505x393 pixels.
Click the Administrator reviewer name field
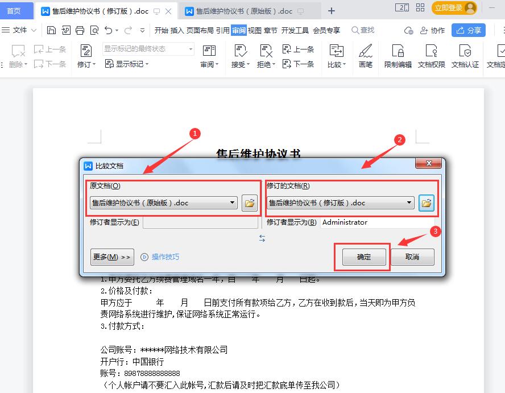tap(378, 222)
